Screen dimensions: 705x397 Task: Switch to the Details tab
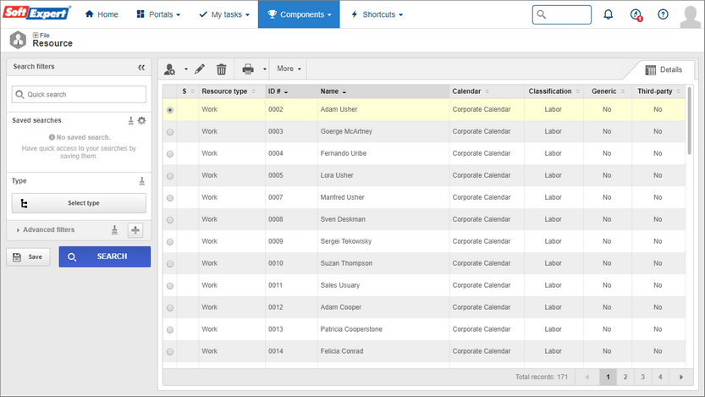click(664, 69)
